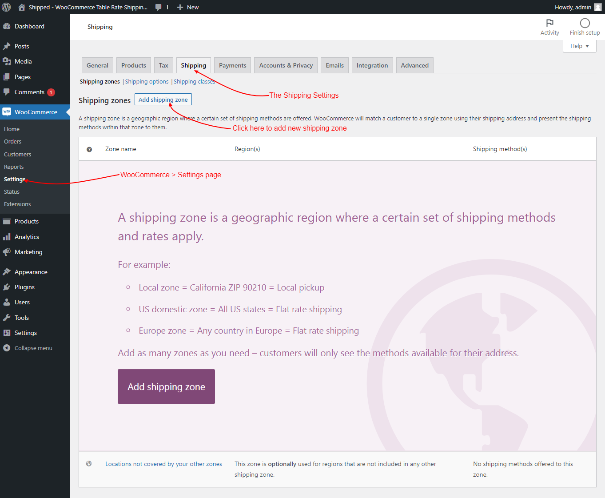Open Orders in WooCommerce submenu
This screenshot has height=498, width=605.
click(x=13, y=142)
